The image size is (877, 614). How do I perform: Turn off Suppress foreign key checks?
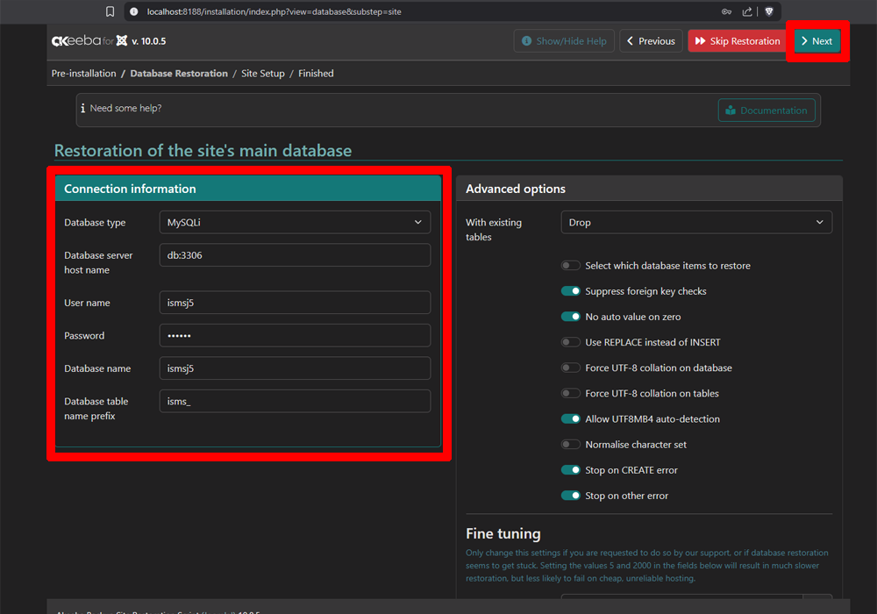[x=571, y=291]
